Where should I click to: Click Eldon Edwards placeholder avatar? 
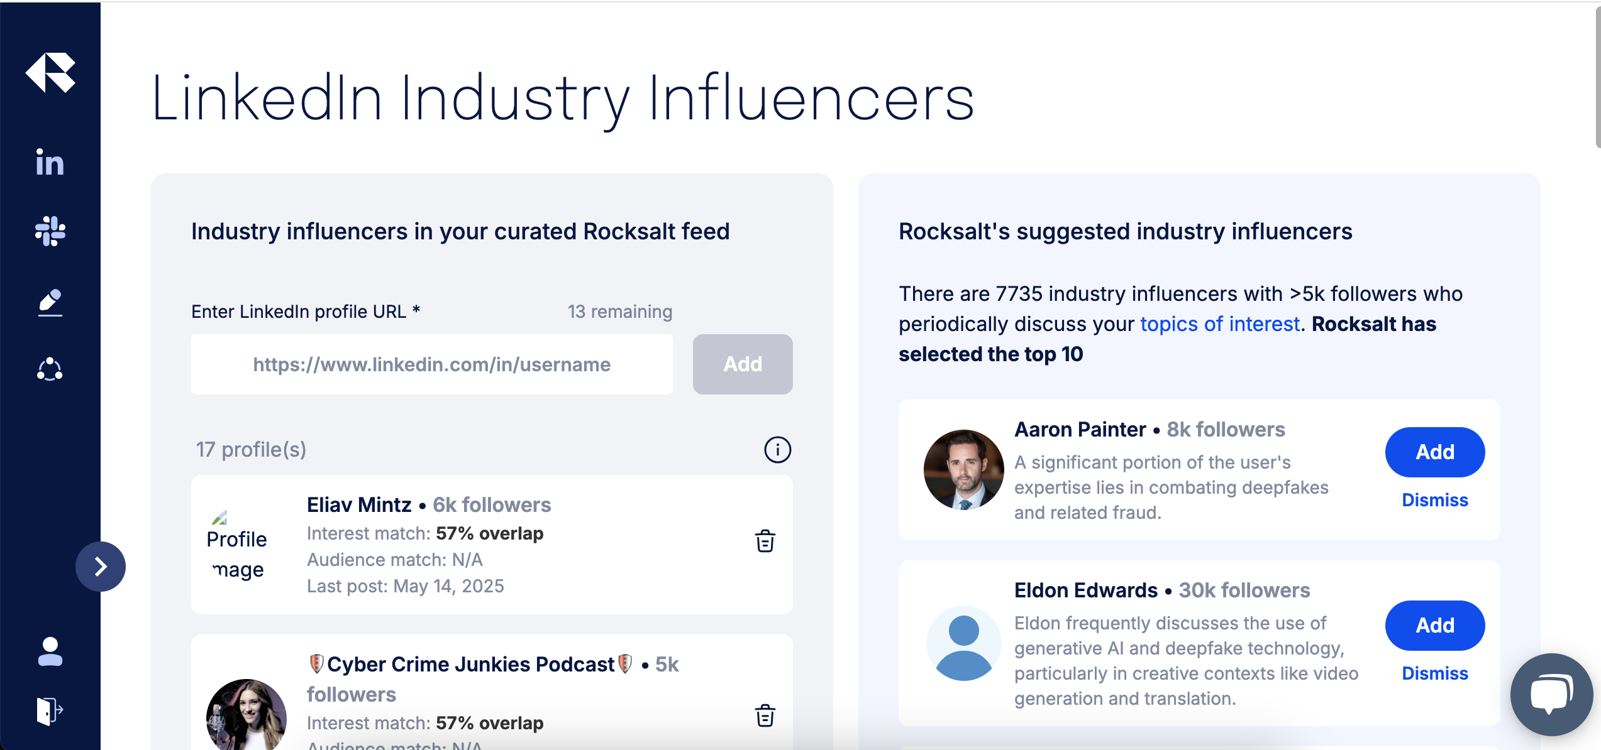pos(964,643)
